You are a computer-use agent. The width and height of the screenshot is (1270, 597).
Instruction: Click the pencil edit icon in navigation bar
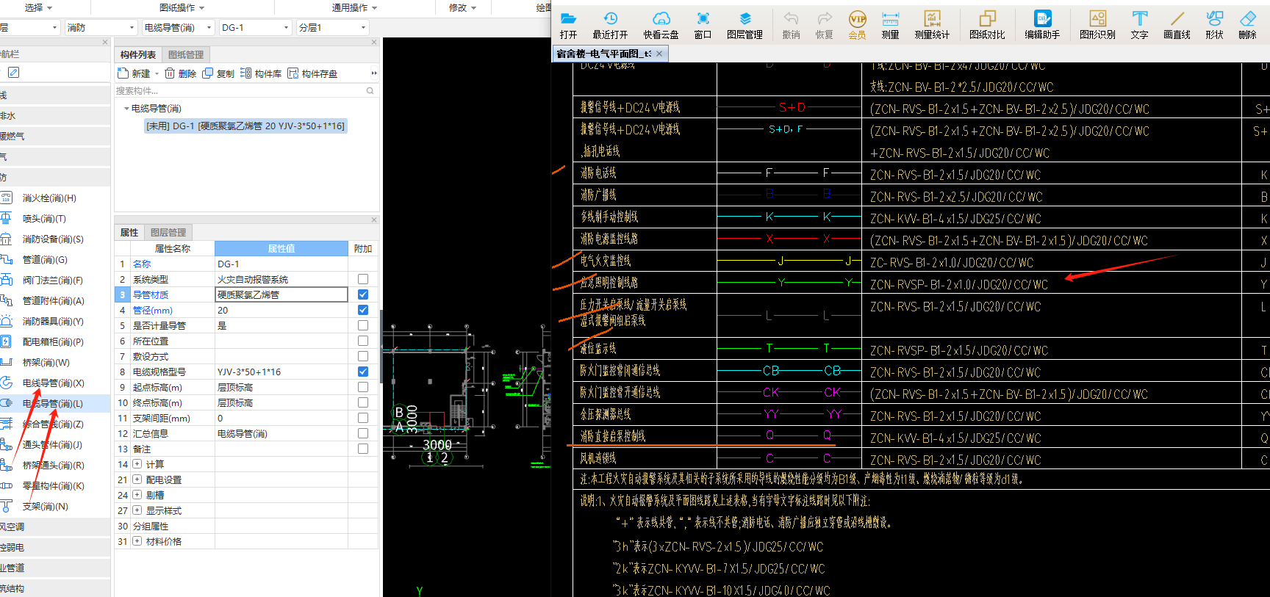pyautogui.click(x=13, y=72)
